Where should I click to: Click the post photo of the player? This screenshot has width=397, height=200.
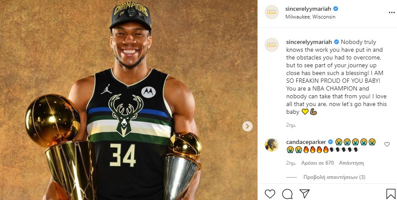pos(129,100)
